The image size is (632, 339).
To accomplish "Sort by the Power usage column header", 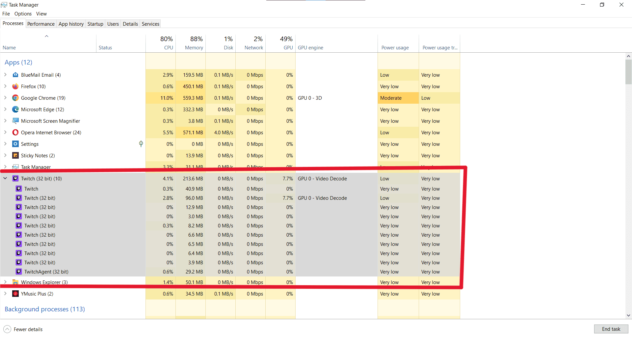I will click(x=398, y=43).
